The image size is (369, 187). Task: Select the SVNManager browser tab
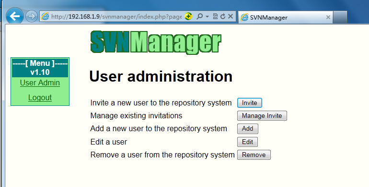coord(286,17)
